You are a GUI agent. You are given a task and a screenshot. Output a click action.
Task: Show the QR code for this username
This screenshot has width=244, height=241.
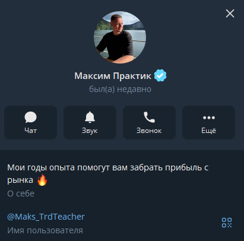[227, 223]
